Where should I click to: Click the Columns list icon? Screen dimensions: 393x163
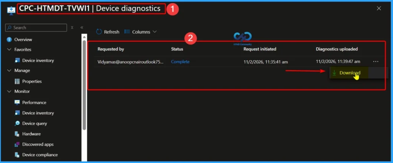tap(127, 32)
